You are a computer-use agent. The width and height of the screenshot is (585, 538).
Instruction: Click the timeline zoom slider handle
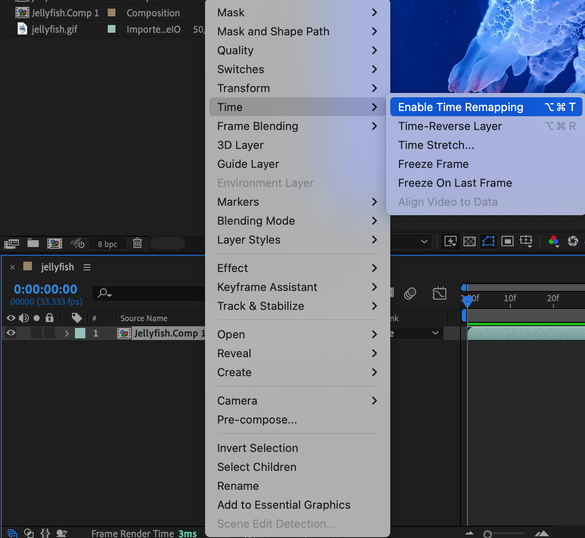(488, 534)
